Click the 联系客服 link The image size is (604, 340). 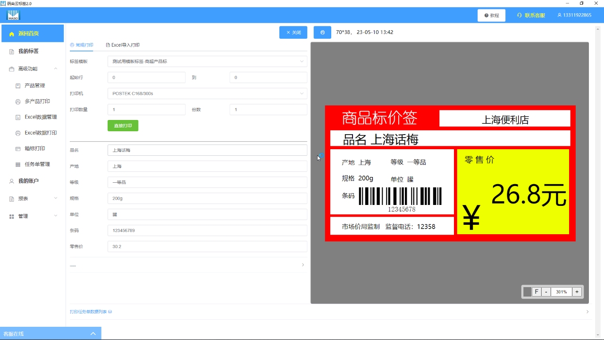pyautogui.click(x=535, y=16)
